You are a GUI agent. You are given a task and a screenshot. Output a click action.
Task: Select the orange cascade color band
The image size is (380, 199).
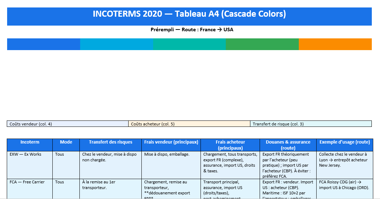tap(335, 44)
